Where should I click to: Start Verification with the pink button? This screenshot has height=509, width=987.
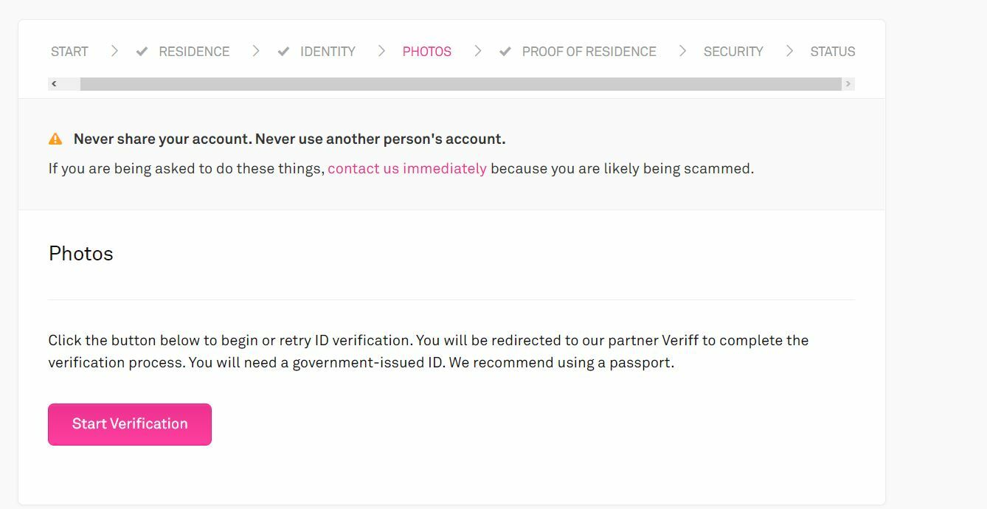pyautogui.click(x=130, y=424)
